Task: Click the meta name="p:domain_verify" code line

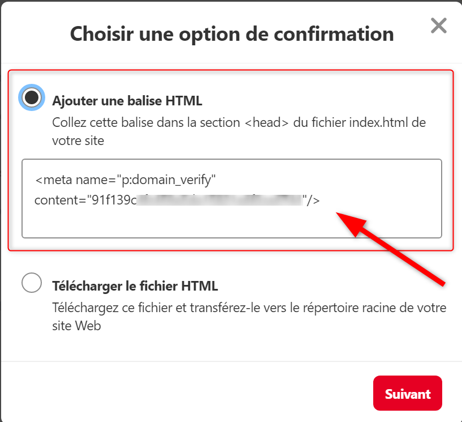Action: click(x=125, y=180)
